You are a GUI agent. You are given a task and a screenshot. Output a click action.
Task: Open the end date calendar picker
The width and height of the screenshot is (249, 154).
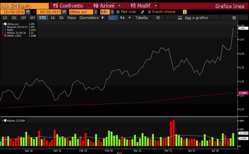[64, 12]
